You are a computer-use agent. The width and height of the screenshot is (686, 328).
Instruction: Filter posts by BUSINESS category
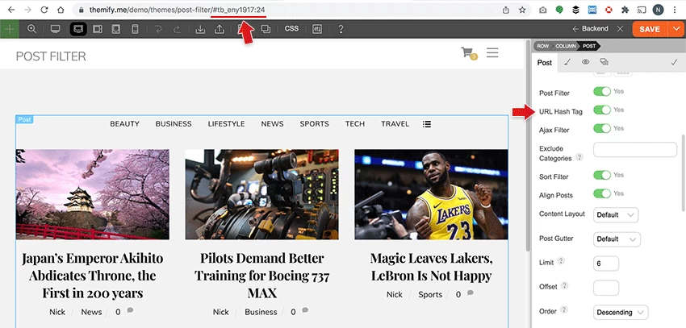click(174, 124)
